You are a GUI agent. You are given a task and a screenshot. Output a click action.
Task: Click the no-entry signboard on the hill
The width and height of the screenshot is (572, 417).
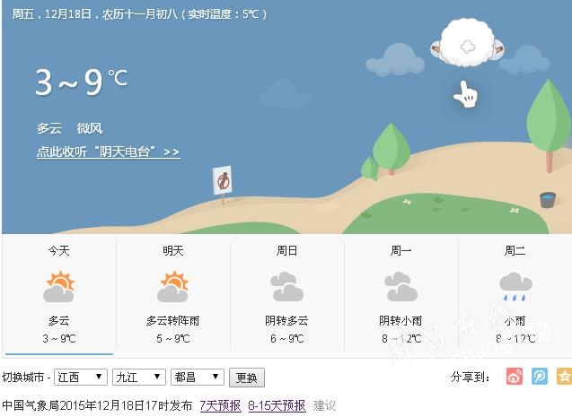tap(223, 180)
